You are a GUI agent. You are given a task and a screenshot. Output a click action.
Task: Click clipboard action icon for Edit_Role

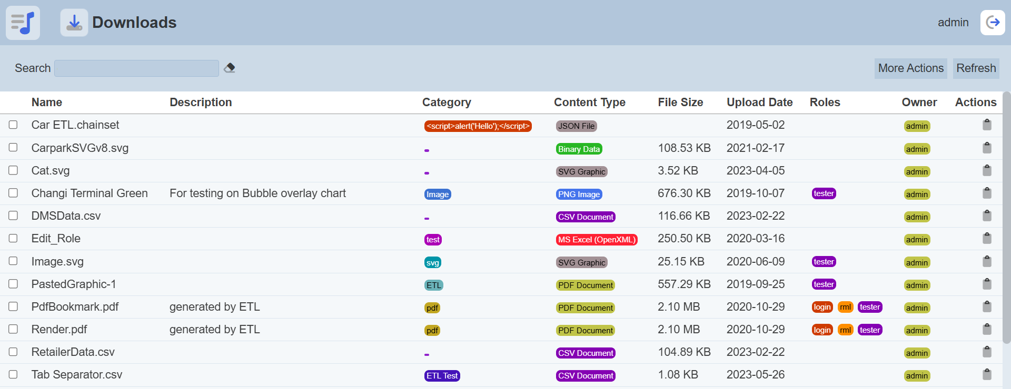pyautogui.click(x=987, y=238)
